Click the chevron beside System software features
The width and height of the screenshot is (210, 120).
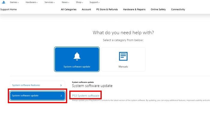coord(61,85)
